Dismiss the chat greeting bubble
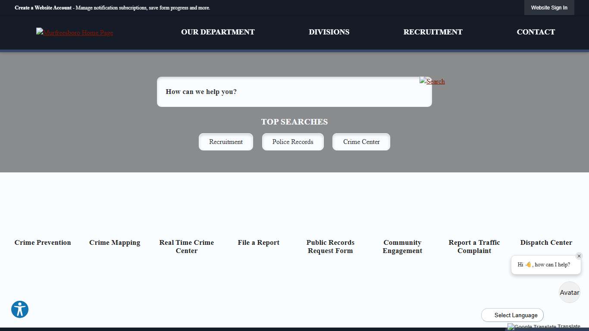 click(x=579, y=256)
